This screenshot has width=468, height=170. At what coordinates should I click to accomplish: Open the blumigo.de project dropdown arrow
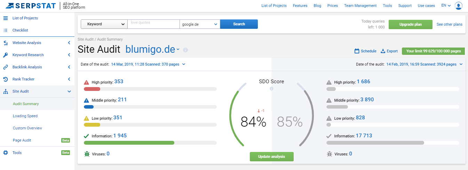(178, 50)
